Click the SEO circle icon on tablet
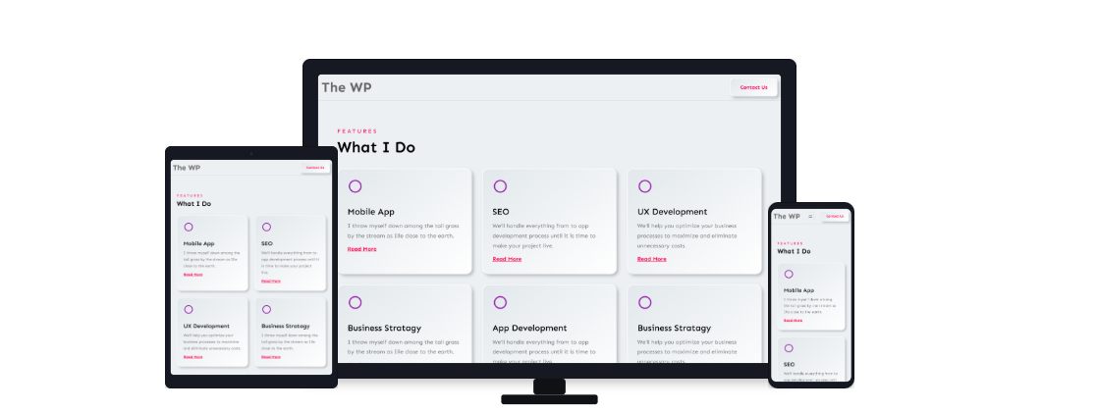This screenshot has height=412, width=1098. 266,227
